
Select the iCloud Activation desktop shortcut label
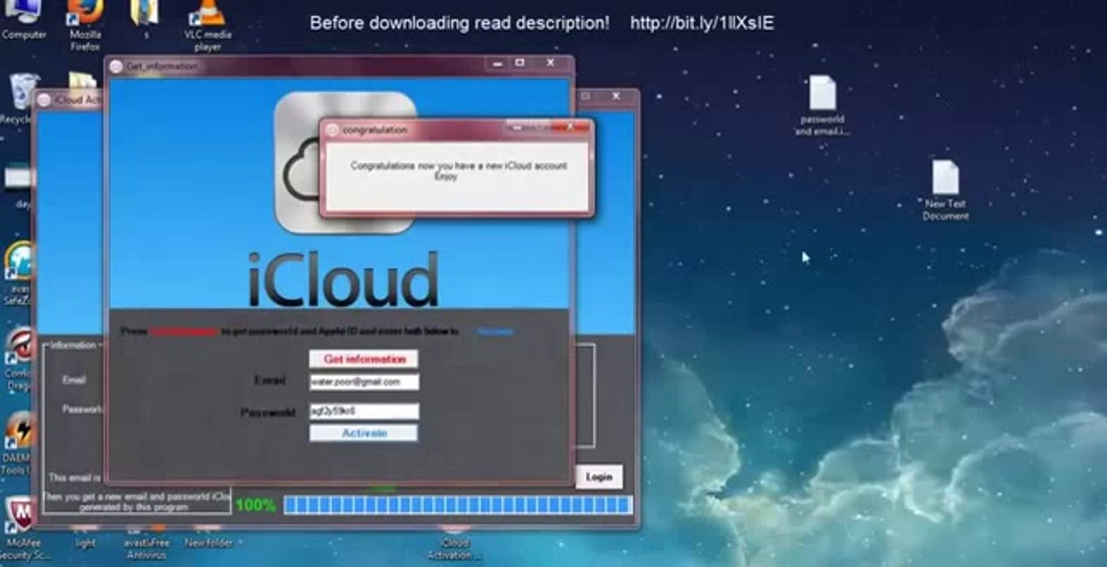pos(454,549)
